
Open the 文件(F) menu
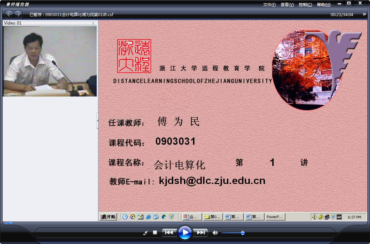point(269,5)
